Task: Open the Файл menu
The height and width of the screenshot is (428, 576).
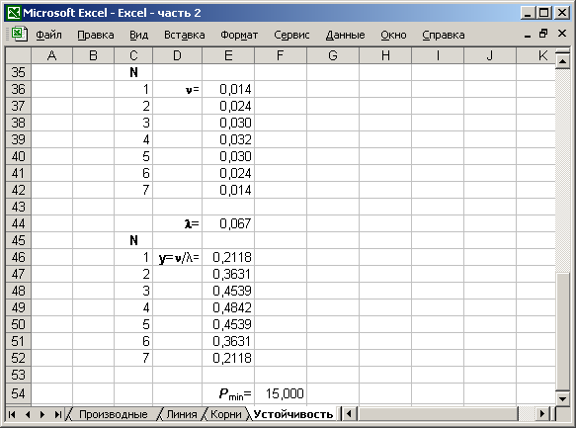Action: click(x=48, y=35)
